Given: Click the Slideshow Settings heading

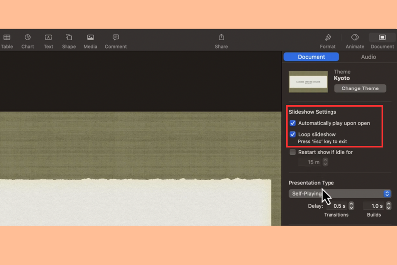Looking at the screenshot, I should (x=313, y=112).
